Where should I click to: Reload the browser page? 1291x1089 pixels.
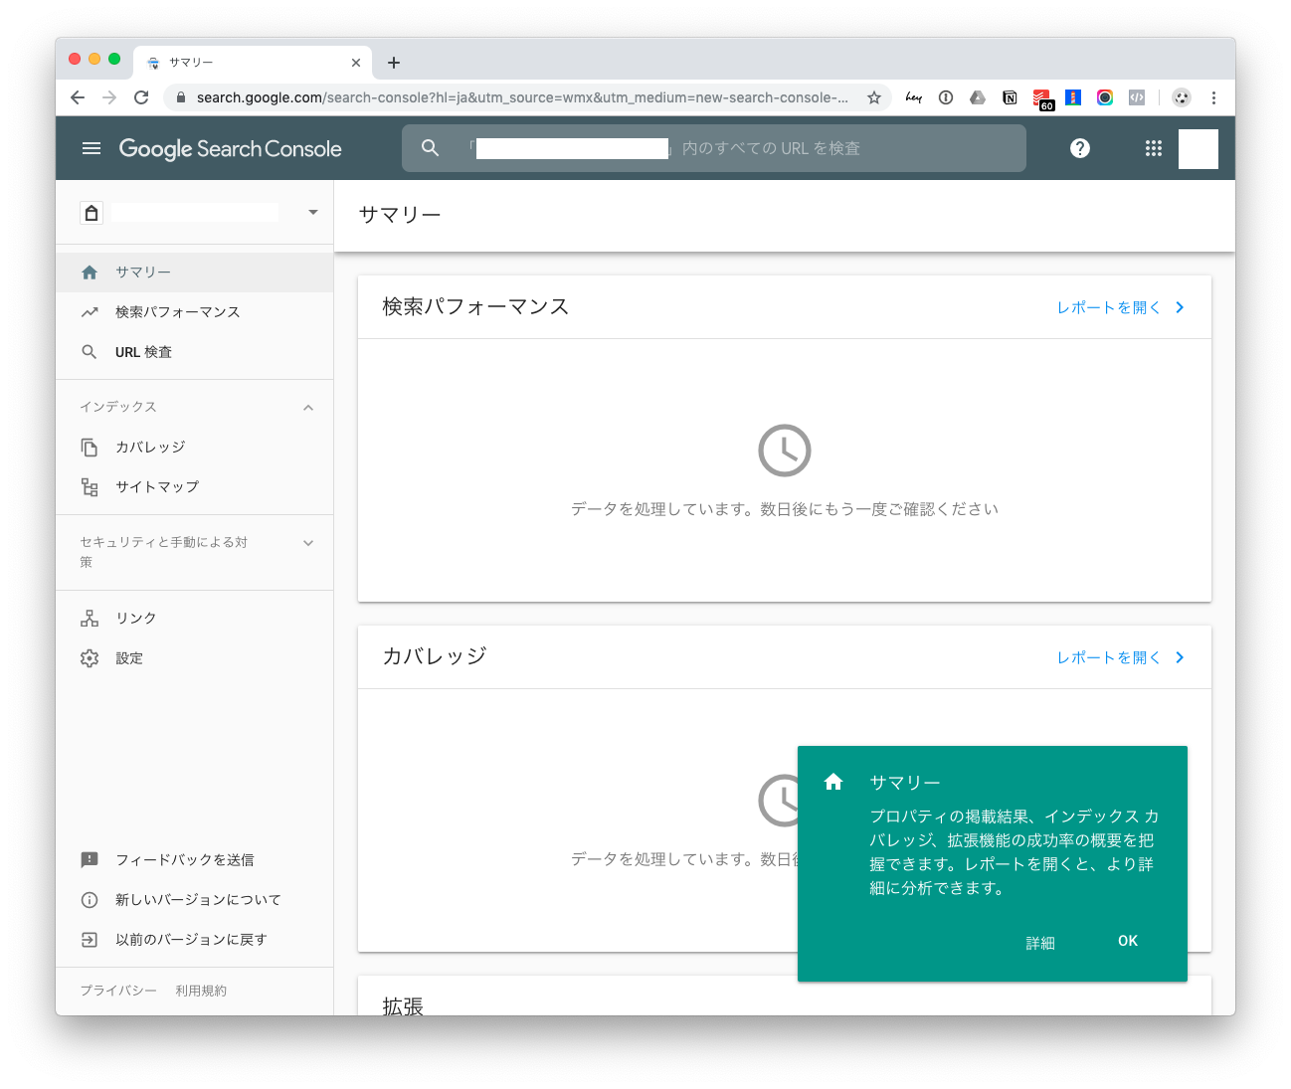pyautogui.click(x=141, y=97)
